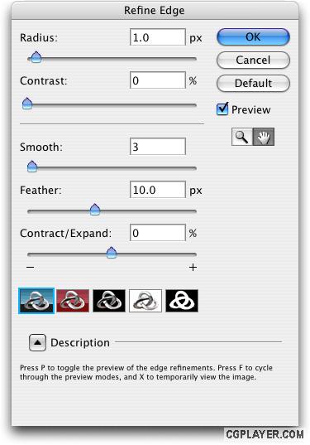The height and width of the screenshot is (445, 310).
Task: Choose the On White preview icon
Action: tap(145, 301)
